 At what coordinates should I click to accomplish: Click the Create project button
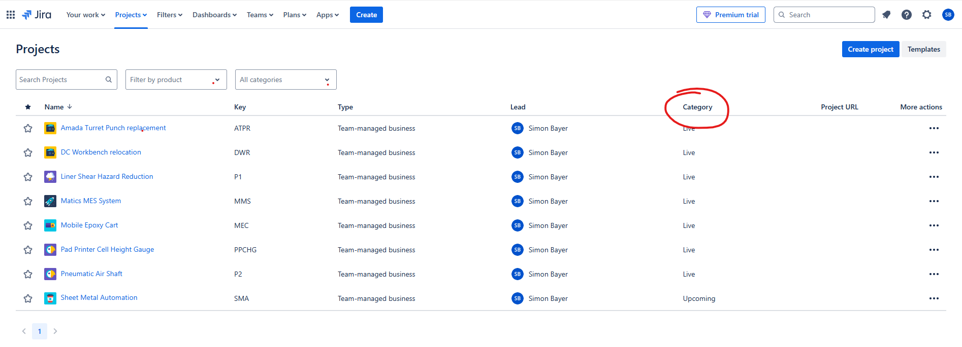871,49
